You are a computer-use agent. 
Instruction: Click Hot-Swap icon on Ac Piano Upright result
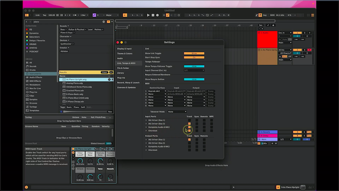tap(109, 80)
